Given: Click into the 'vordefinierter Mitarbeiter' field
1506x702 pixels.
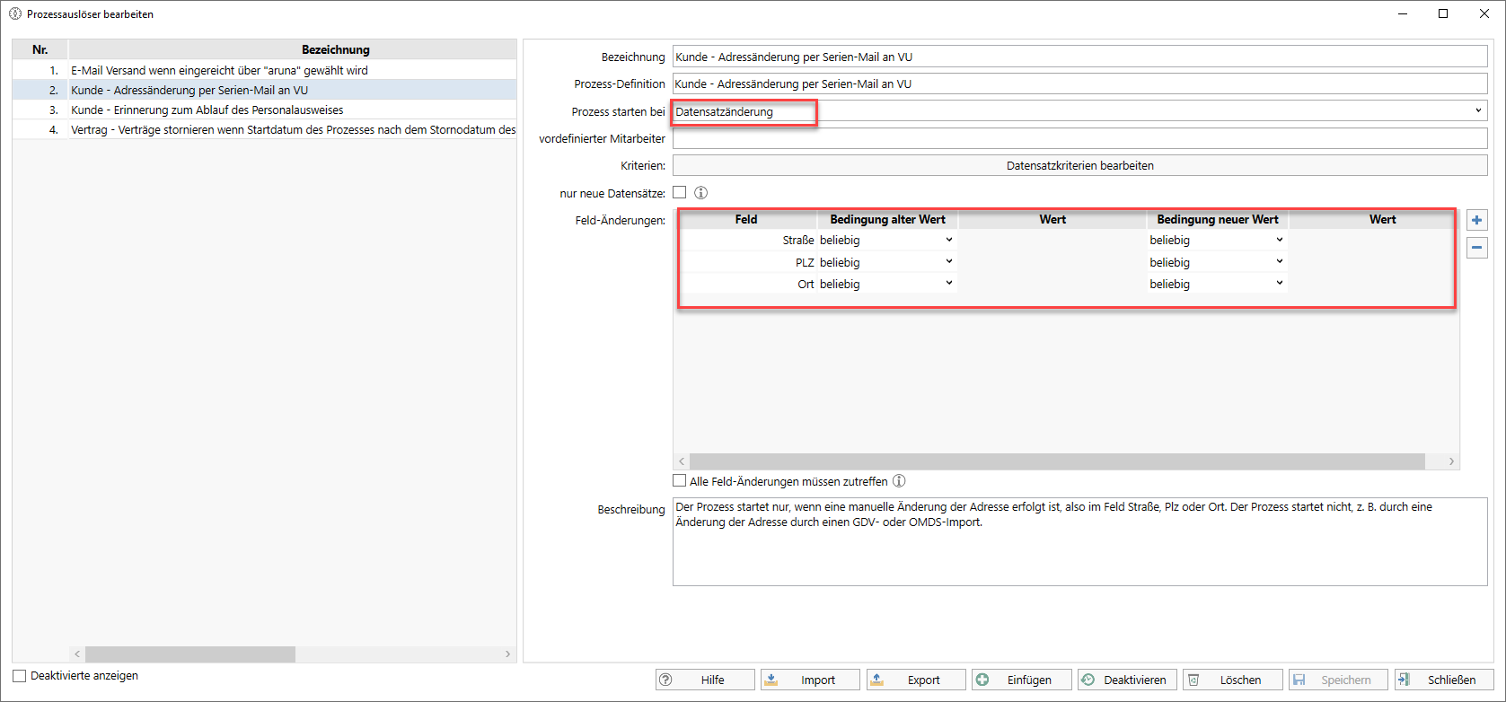Looking at the screenshot, I should (1079, 139).
